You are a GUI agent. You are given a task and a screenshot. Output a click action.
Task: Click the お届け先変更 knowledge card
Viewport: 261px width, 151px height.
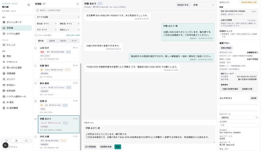click(239, 23)
